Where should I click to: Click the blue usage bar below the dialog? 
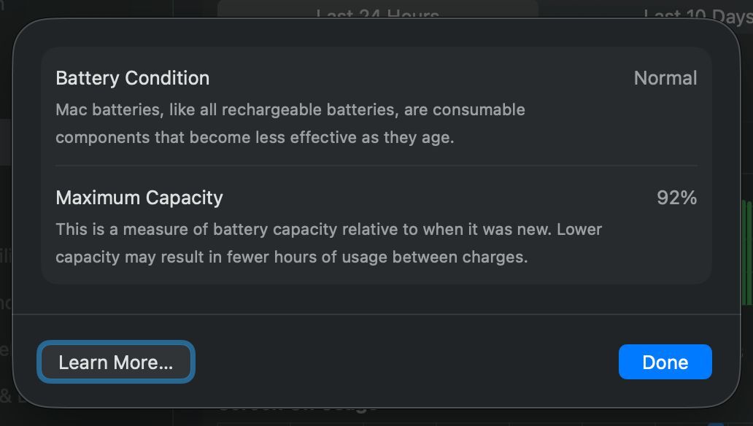pos(716,424)
